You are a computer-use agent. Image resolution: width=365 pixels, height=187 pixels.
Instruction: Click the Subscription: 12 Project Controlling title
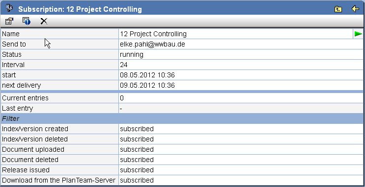click(x=80, y=9)
